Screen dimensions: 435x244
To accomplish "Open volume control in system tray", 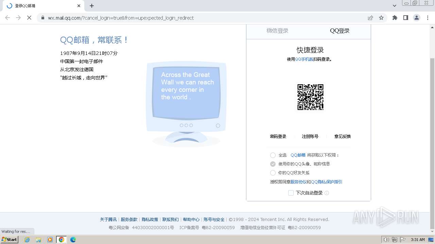I will (x=386, y=240).
